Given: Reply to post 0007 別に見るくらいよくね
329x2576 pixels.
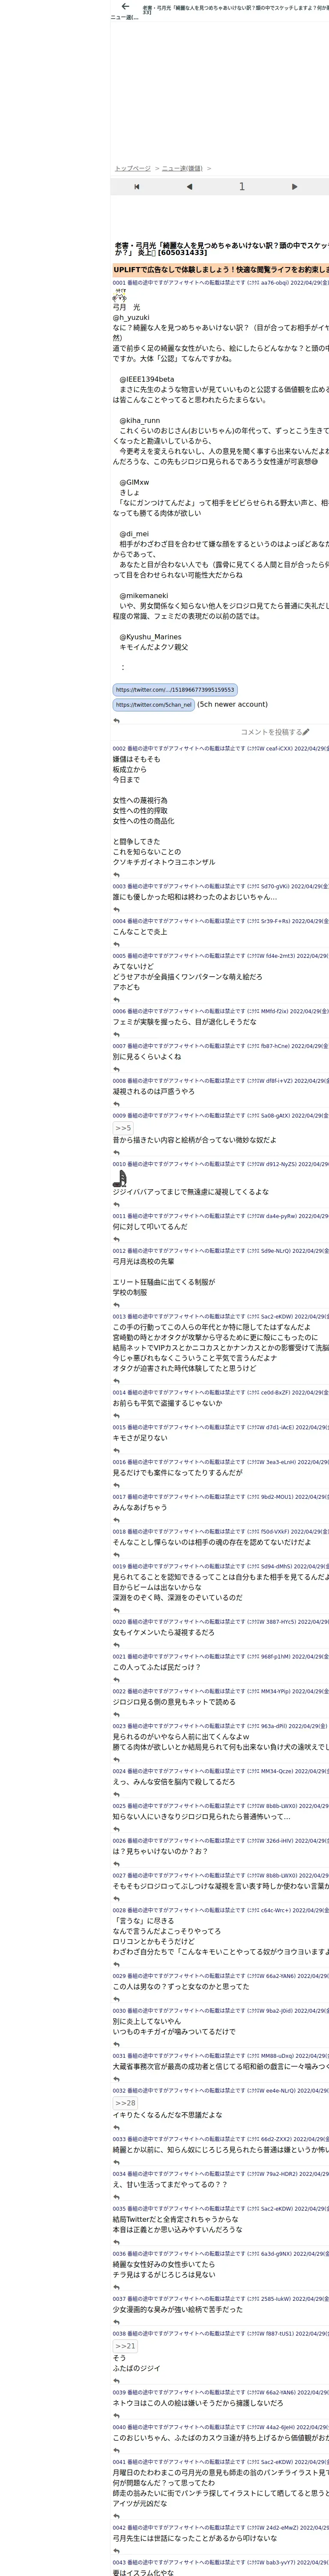Looking at the screenshot, I should (117, 1069).
